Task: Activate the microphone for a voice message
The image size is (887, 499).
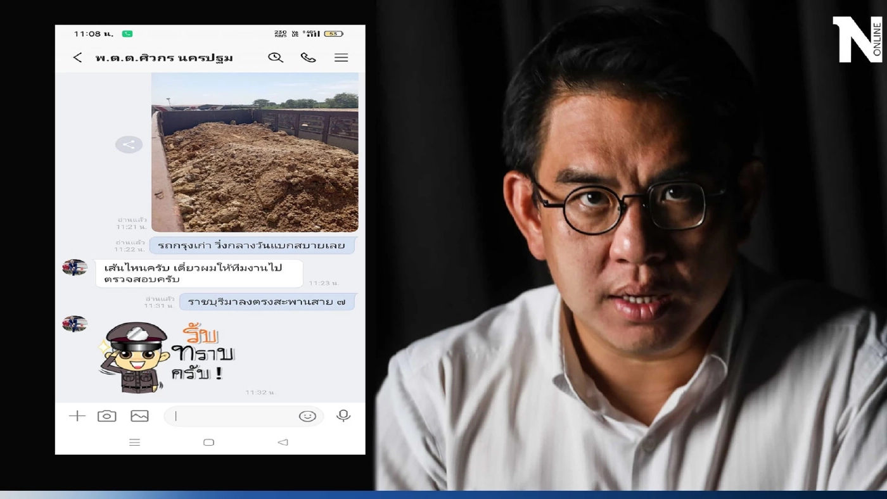Action: point(343,415)
